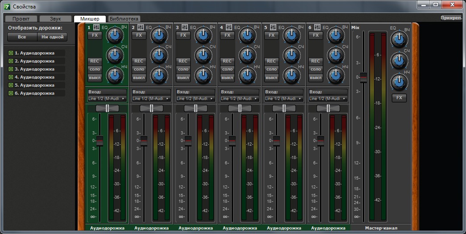Viewport: 466px width, 234px height.
Task: Click track 6 volume fader handle
Action: 320,141
